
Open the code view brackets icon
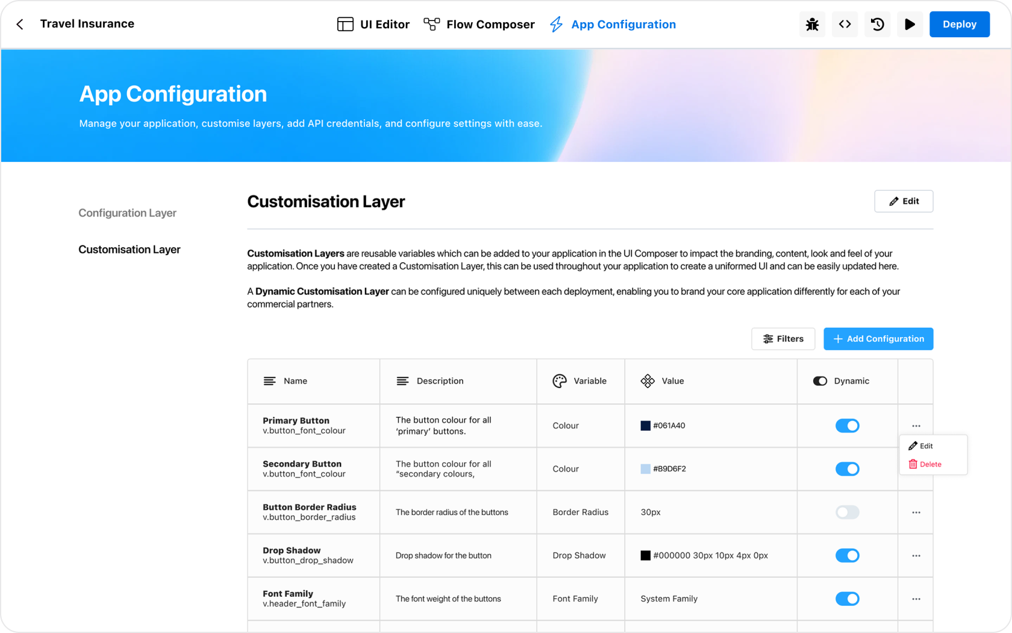tap(845, 25)
